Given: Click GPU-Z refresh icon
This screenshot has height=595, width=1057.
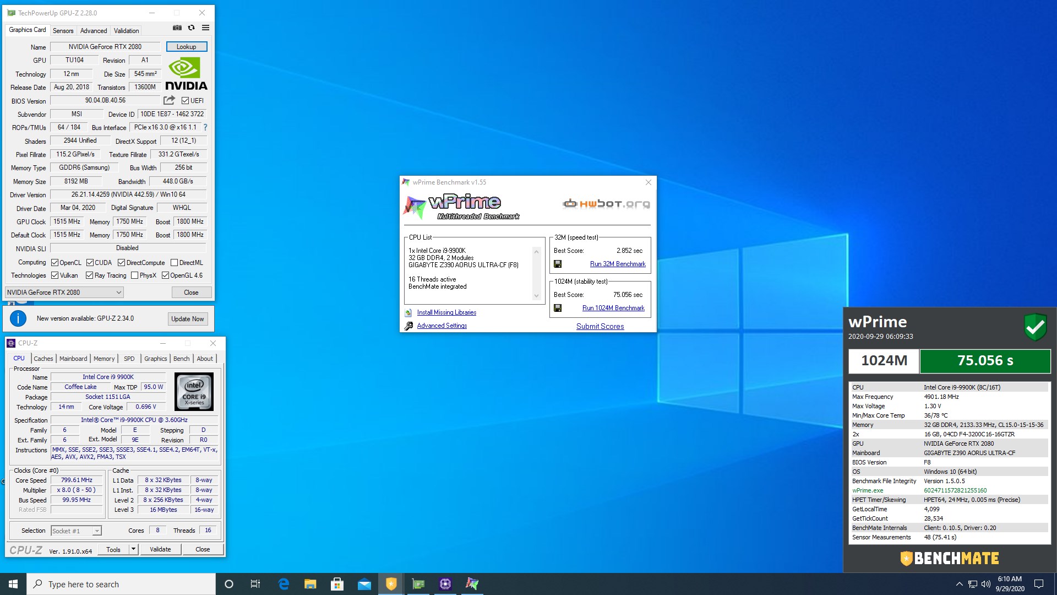Looking at the screenshot, I should [192, 28].
